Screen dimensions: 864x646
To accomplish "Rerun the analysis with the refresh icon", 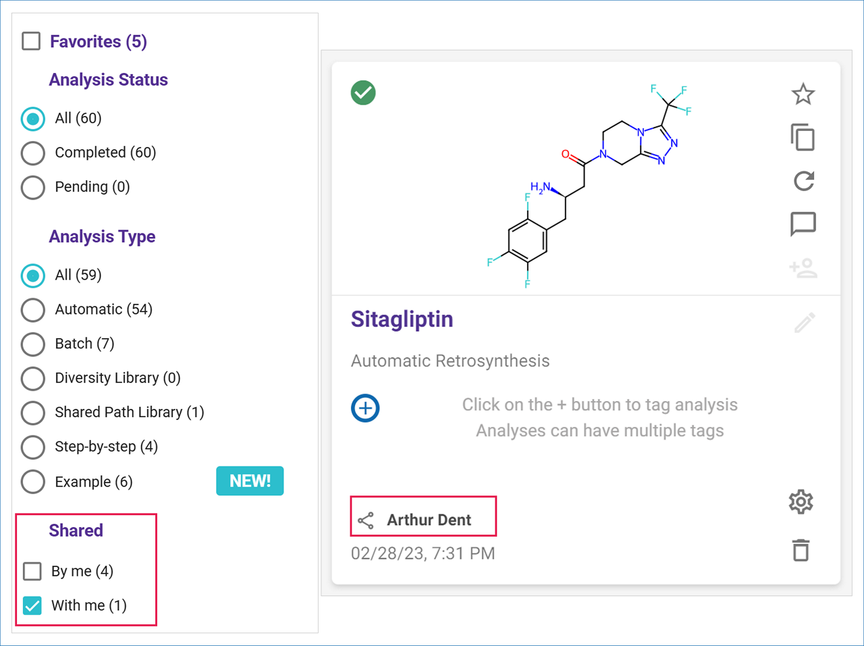I will 803,181.
